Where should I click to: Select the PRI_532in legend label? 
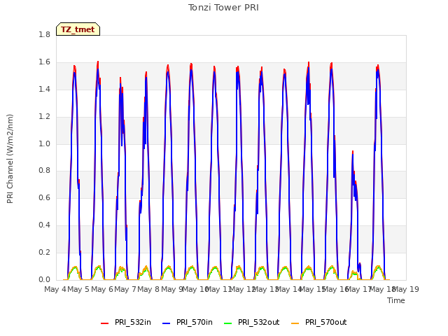click(132, 323)
